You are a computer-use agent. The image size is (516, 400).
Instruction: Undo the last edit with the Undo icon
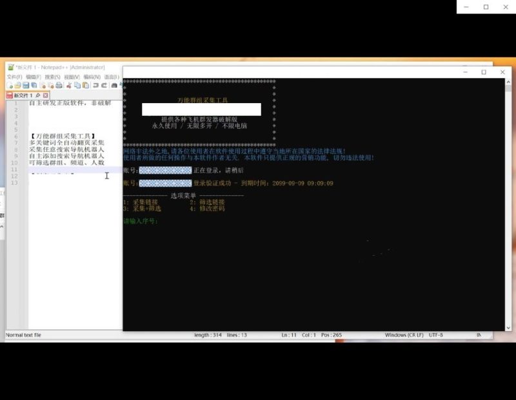click(x=94, y=85)
